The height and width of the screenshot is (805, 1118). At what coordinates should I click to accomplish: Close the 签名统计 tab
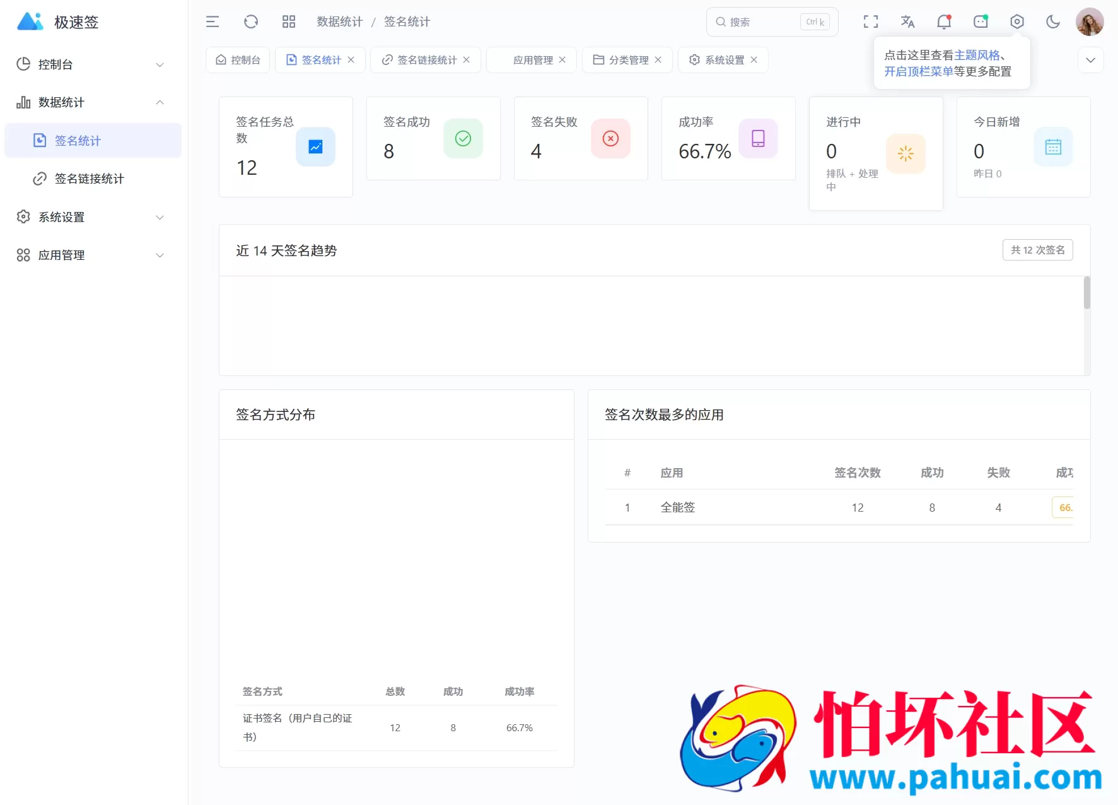click(x=351, y=60)
